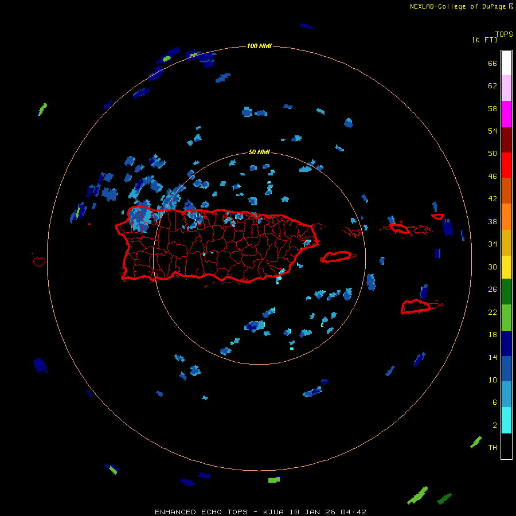516x516 pixels.
Task: Click the 54 legend value
Action: click(x=492, y=131)
